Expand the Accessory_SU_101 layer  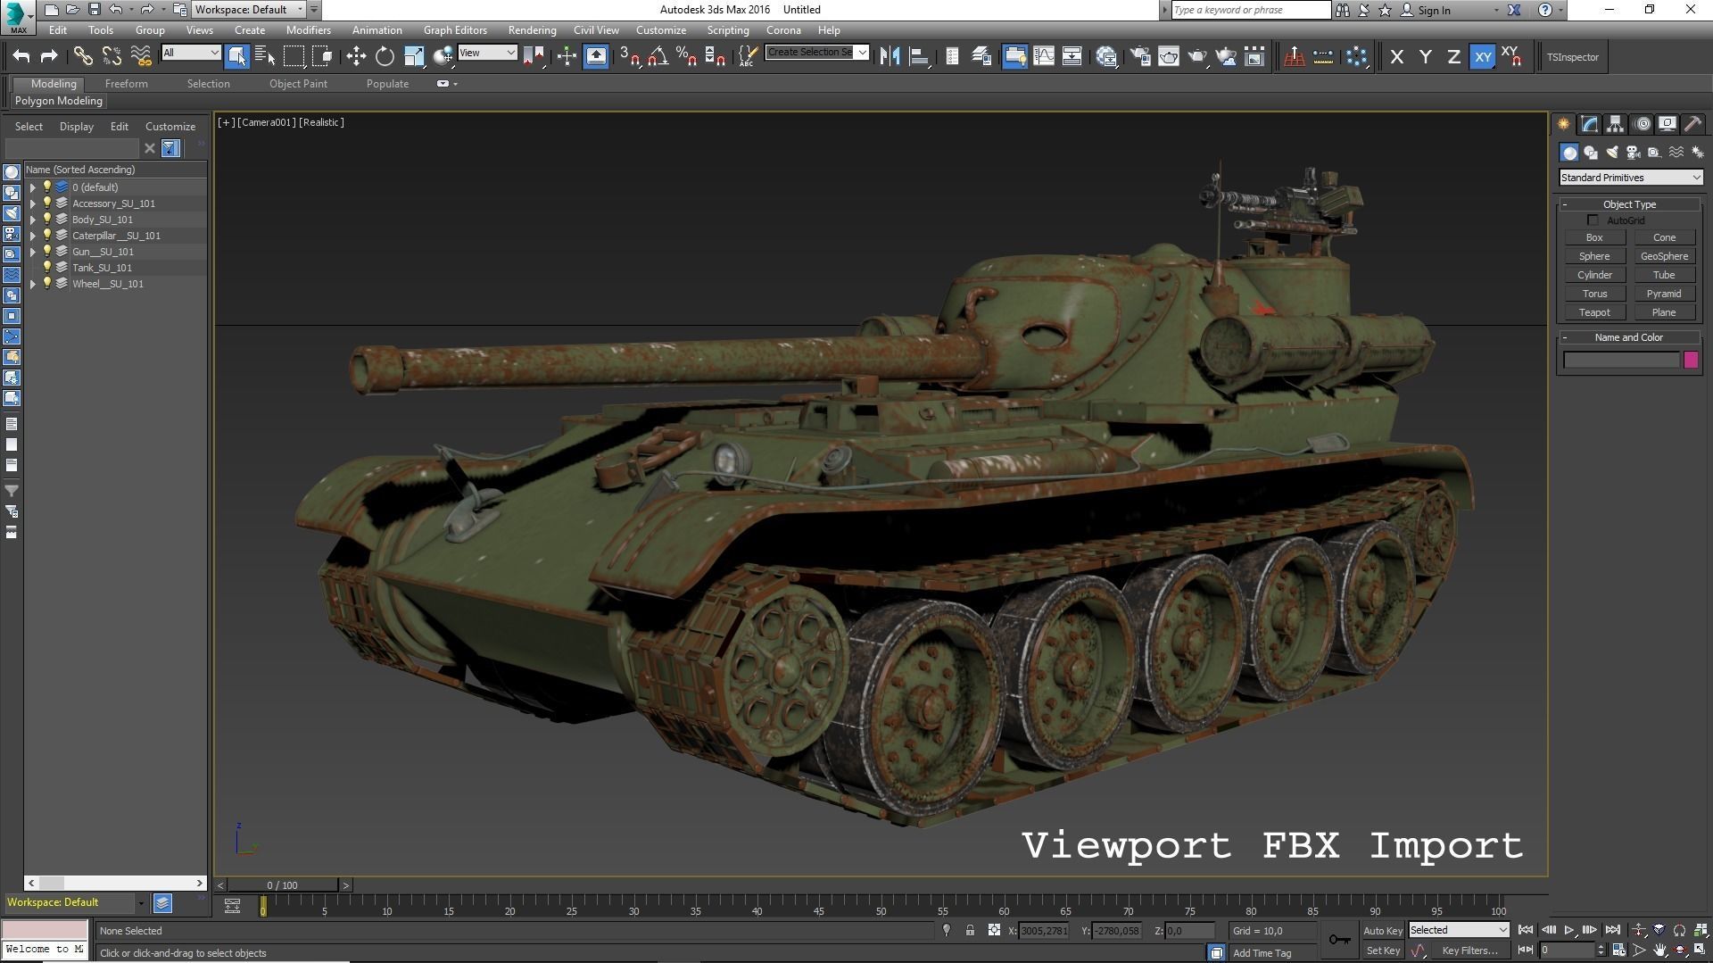coord(33,203)
